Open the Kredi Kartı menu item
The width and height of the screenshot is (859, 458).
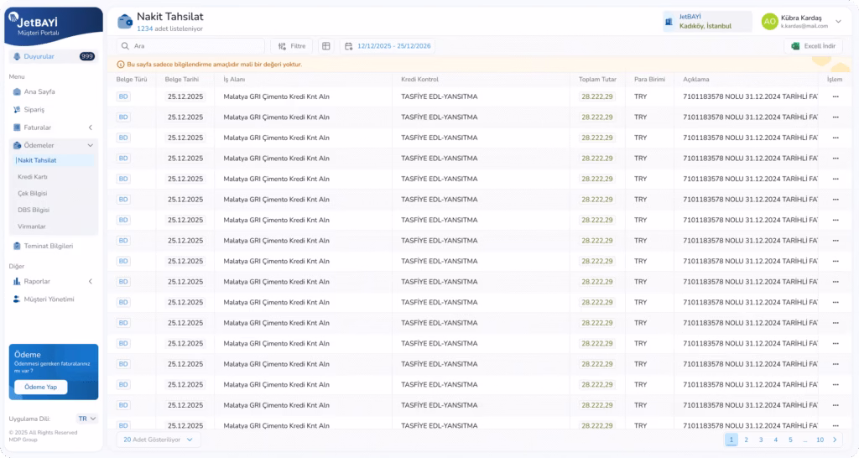[33, 177]
